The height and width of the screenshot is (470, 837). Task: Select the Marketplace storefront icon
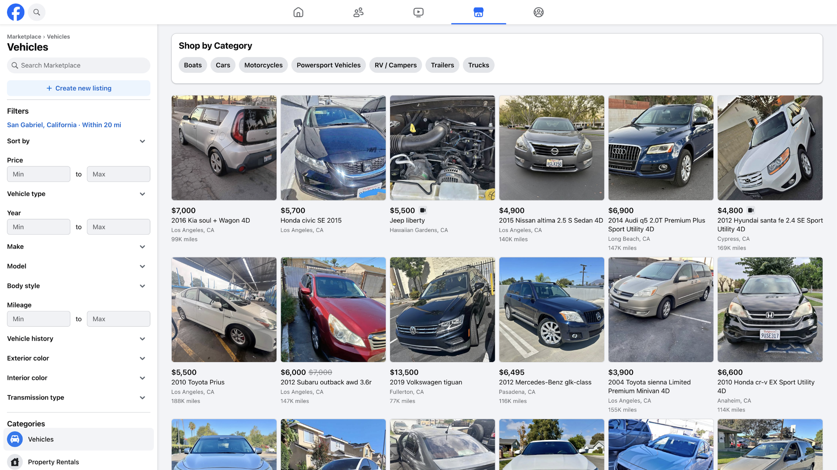pyautogui.click(x=478, y=12)
